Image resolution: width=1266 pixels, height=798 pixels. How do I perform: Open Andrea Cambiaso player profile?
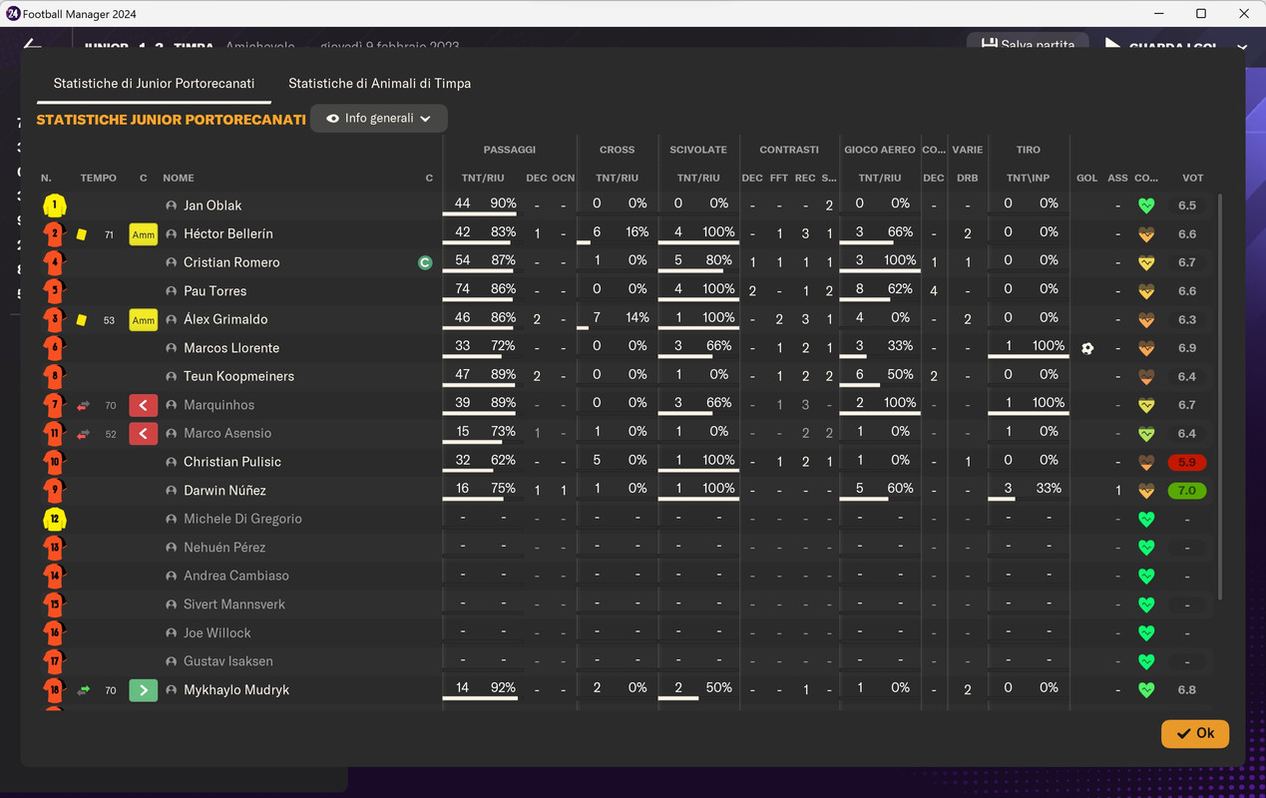coord(236,576)
